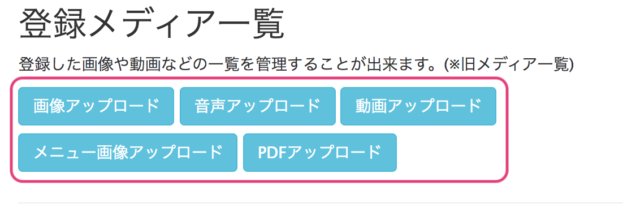Click the 画像アップロード button

tap(96, 106)
